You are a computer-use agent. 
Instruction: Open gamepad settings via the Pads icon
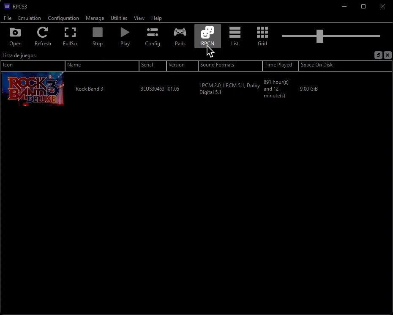(x=180, y=36)
